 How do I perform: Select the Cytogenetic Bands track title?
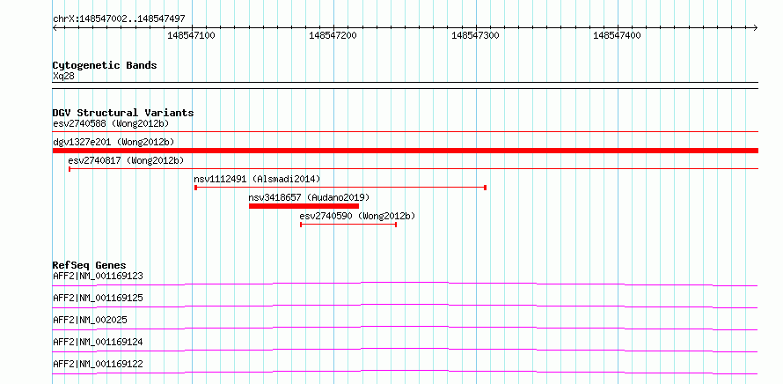(105, 65)
